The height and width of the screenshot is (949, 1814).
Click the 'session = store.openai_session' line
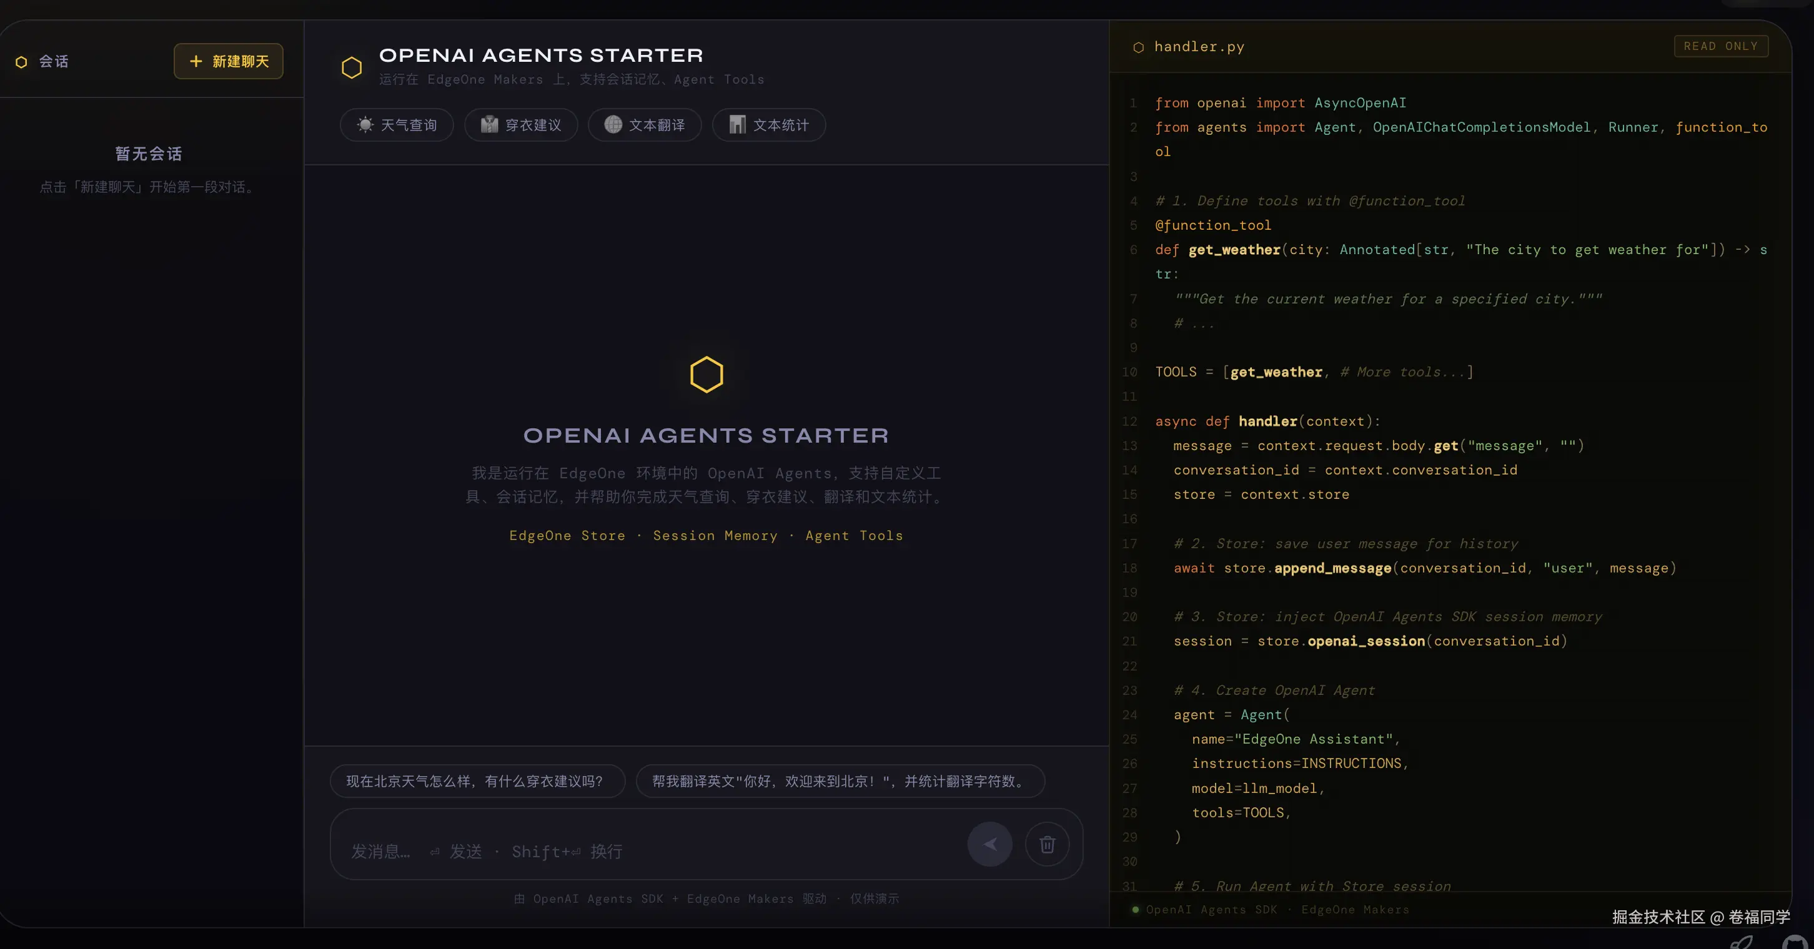click(x=1370, y=641)
